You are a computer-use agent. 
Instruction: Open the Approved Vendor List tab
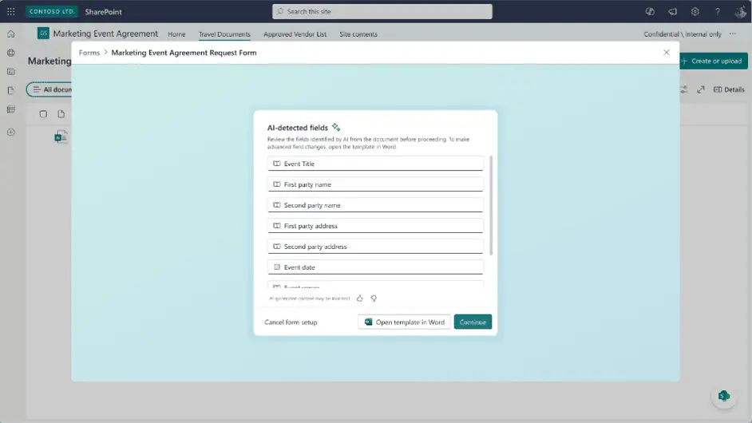point(295,34)
